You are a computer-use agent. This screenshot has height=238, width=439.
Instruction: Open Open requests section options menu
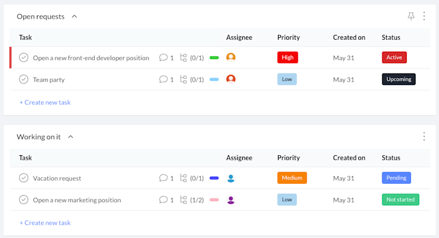[424, 16]
